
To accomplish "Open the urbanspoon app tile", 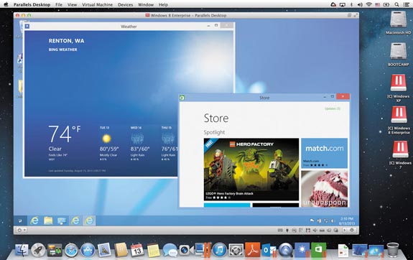I will (x=324, y=189).
